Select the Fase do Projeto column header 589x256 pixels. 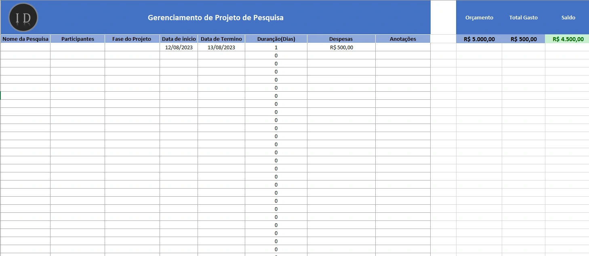point(132,39)
